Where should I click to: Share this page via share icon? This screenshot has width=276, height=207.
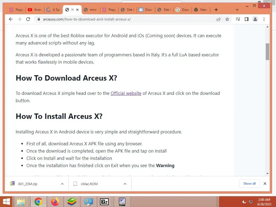[x=218, y=19]
